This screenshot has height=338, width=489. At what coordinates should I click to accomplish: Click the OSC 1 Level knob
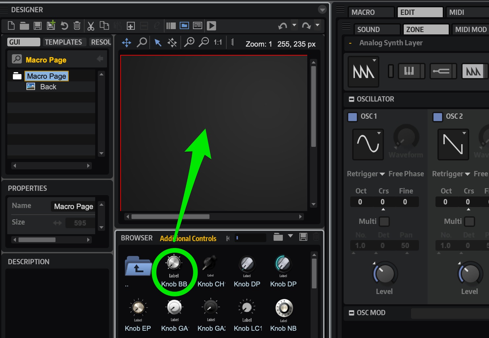point(385,274)
